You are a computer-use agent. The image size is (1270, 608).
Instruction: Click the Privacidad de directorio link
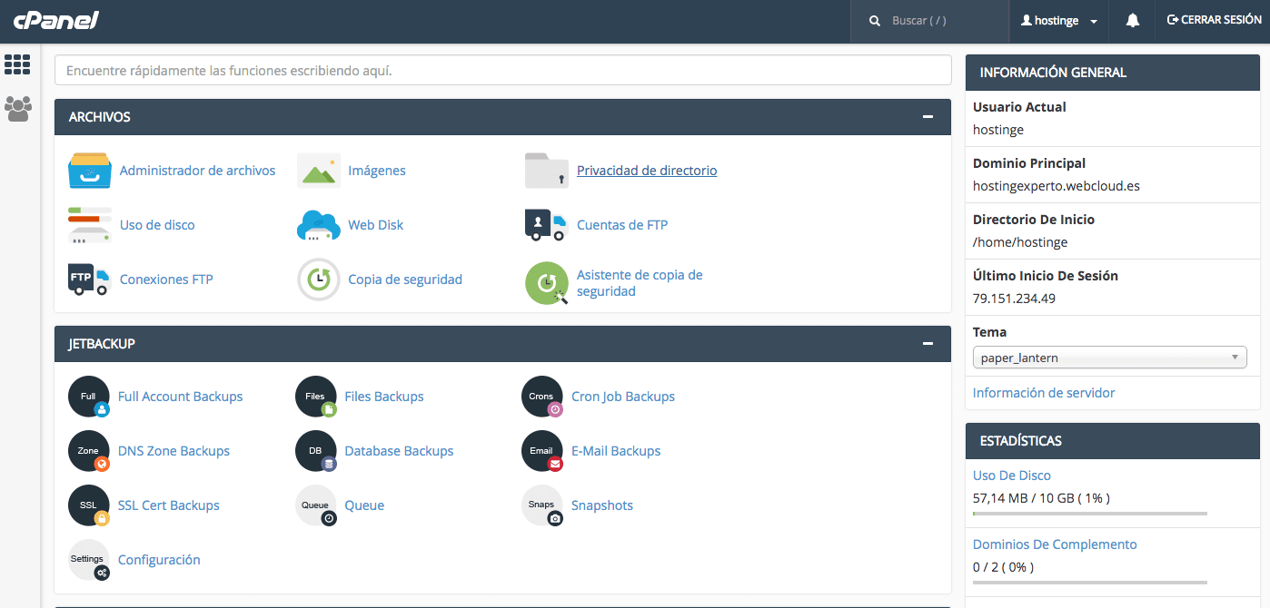point(647,171)
